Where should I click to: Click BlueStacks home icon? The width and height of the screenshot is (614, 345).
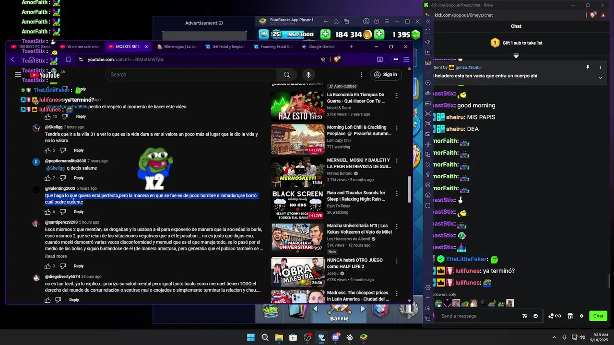click(x=336, y=22)
